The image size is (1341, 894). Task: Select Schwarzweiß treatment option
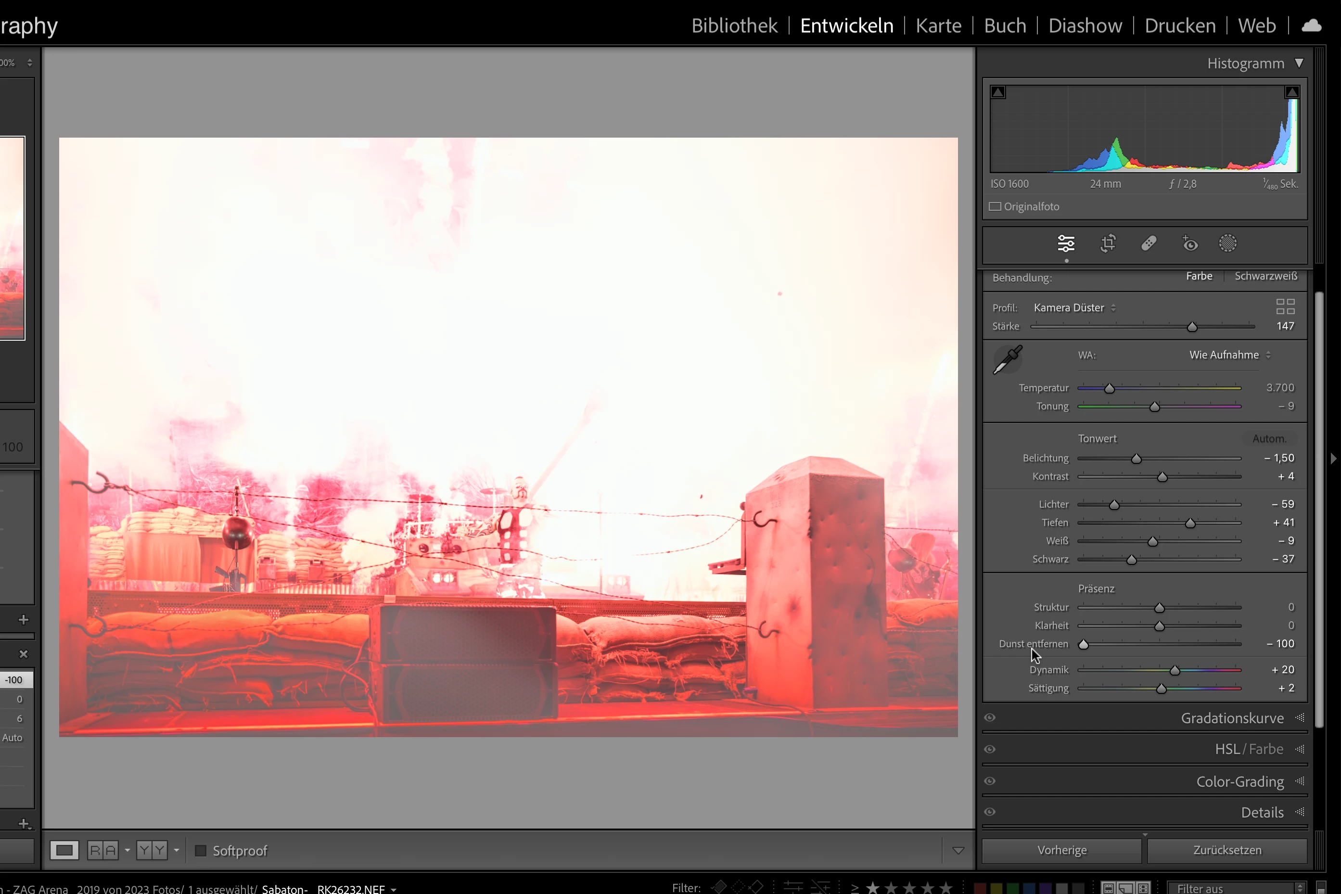pyautogui.click(x=1265, y=277)
